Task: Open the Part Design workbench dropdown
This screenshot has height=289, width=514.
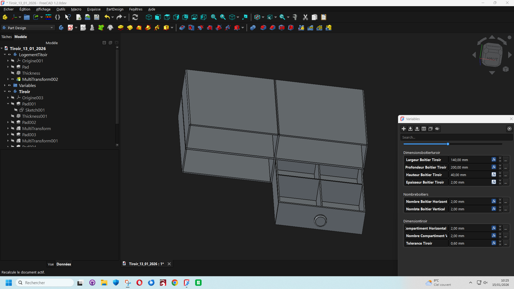Action: 28,28
